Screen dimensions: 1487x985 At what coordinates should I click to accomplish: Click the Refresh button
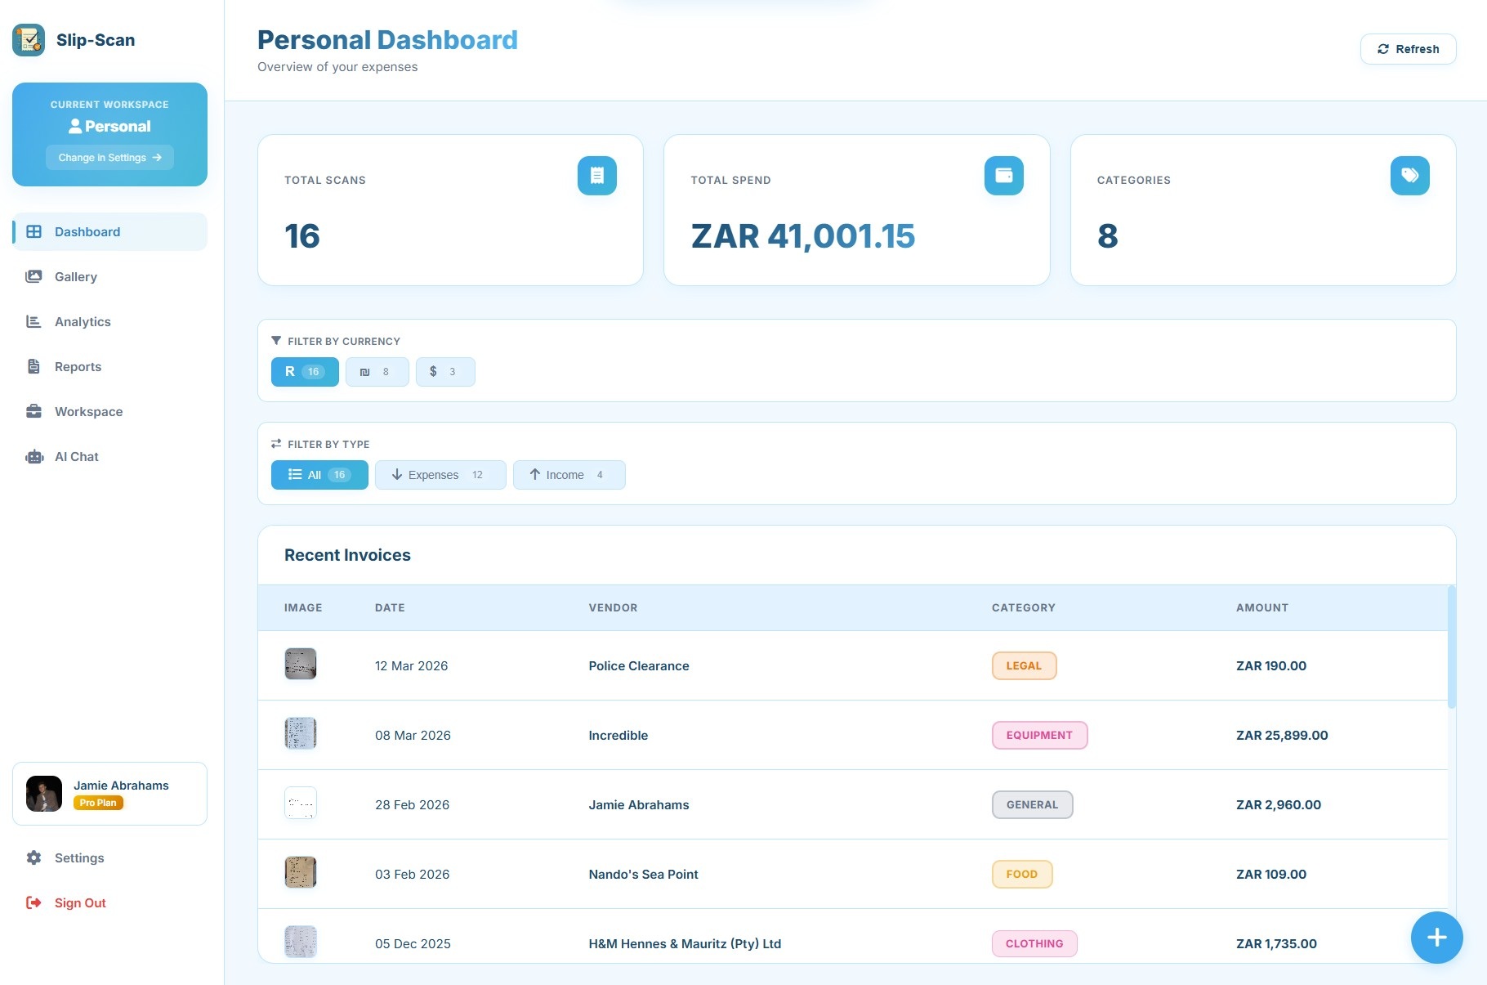1407,48
